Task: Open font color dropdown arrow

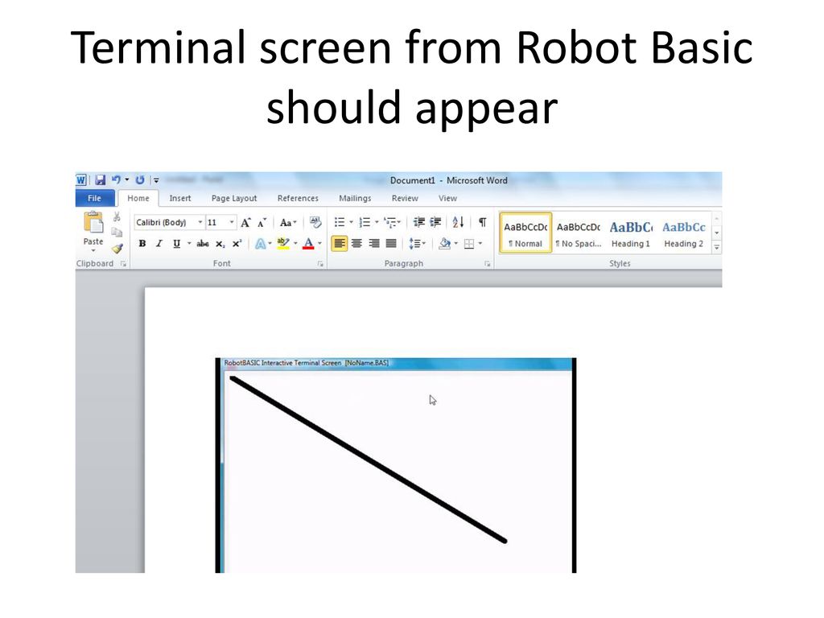Action: coord(319,243)
